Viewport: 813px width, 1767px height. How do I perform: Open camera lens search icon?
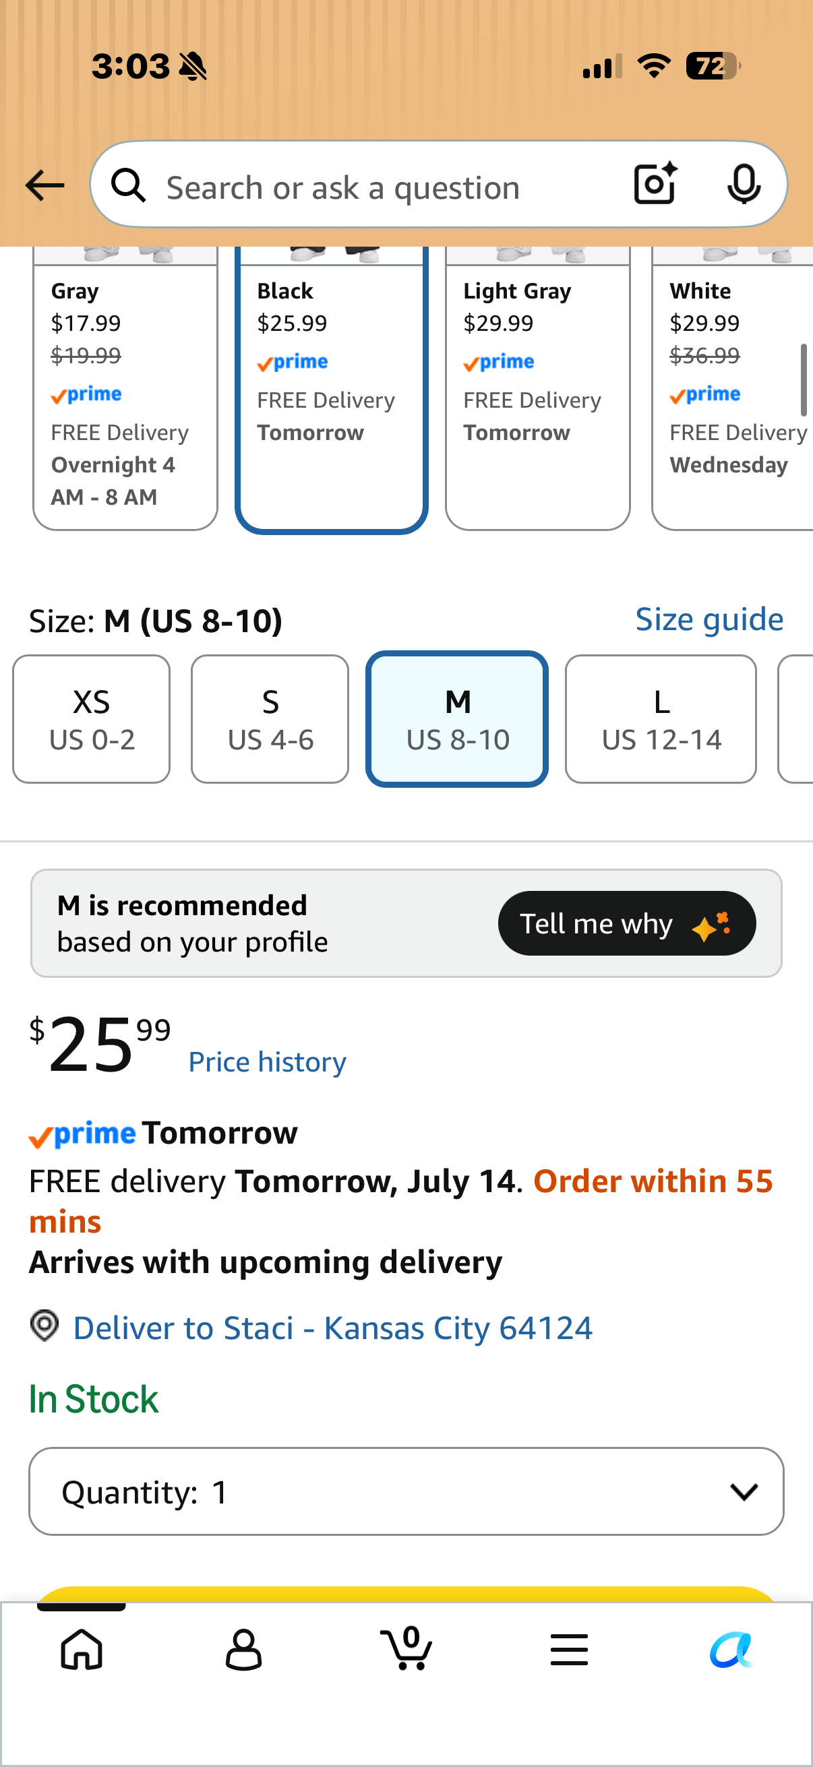point(655,184)
